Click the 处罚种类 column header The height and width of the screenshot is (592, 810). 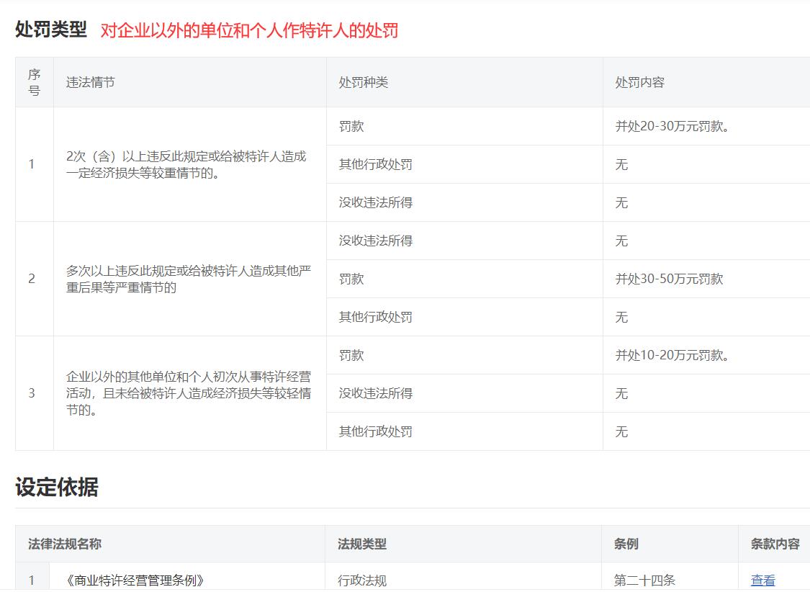363,82
